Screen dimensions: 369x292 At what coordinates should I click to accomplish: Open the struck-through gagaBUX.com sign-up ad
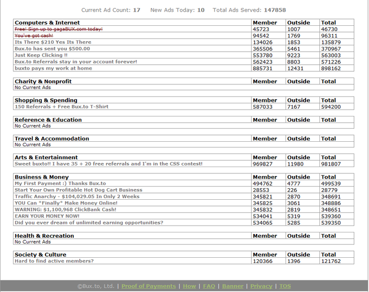pos(59,29)
